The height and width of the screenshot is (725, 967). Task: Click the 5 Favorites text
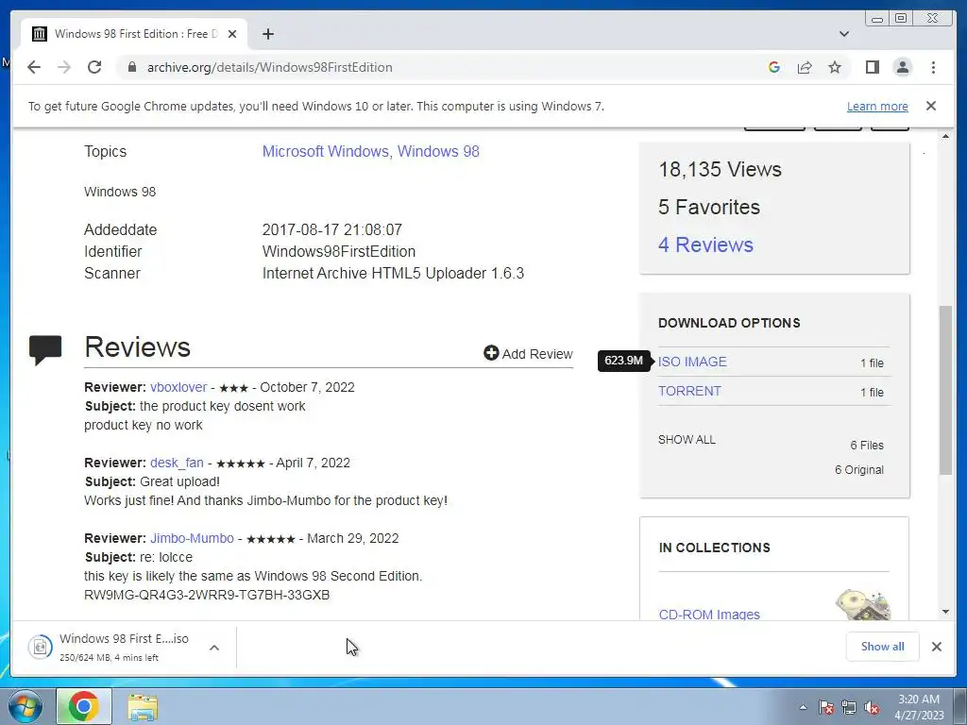[x=708, y=207]
